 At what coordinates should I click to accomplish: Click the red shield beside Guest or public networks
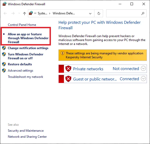(68, 79)
